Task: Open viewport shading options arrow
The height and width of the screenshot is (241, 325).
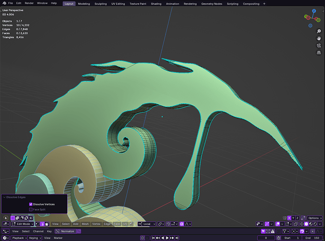Action: coord(320,224)
